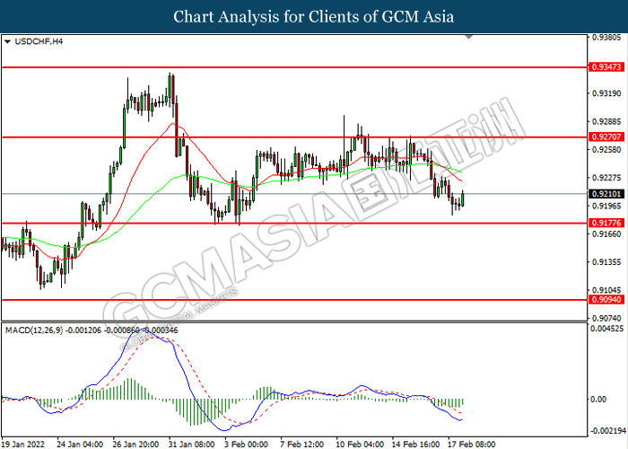The image size is (628, 449).
Task: Click the 0.93805 price scale value
Action: pos(606,38)
